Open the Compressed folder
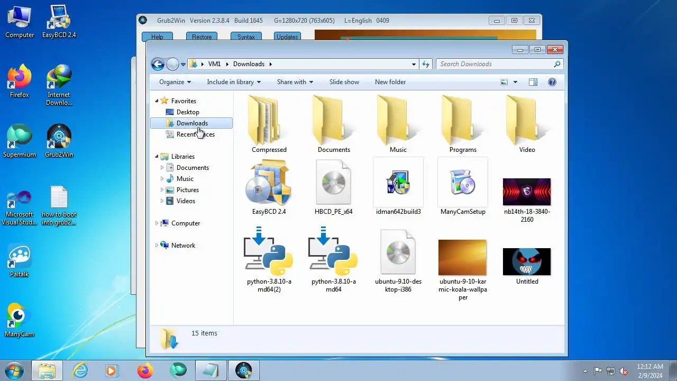 pyautogui.click(x=269, y=120)
